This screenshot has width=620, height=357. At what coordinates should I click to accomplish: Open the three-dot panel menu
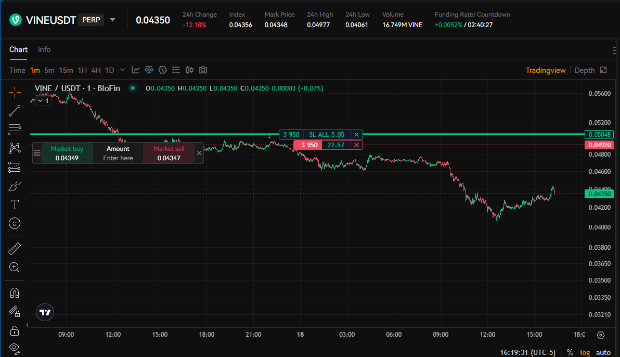coord(614,50)
